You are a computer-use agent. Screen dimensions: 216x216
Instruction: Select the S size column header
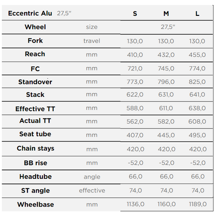pyautogui.click(x=135, y=14)
